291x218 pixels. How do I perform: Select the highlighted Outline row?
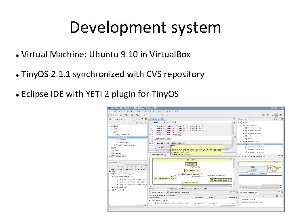point(260,144)
